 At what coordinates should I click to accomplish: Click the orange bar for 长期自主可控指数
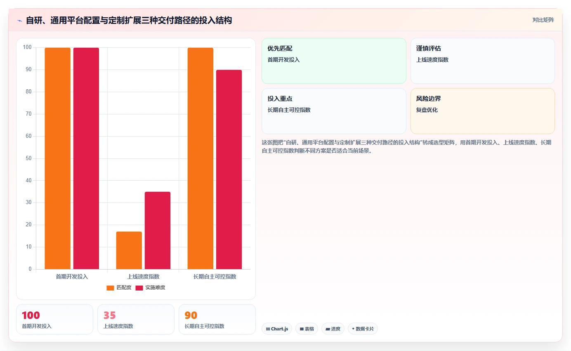point(201,158)
